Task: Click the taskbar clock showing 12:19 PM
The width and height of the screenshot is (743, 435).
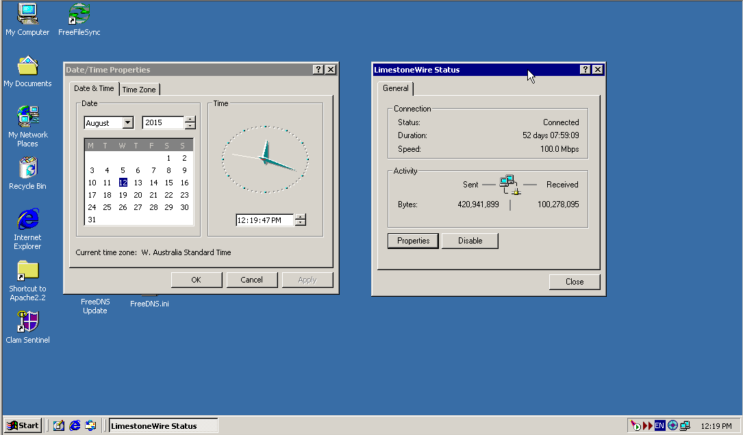Action: 716,426
